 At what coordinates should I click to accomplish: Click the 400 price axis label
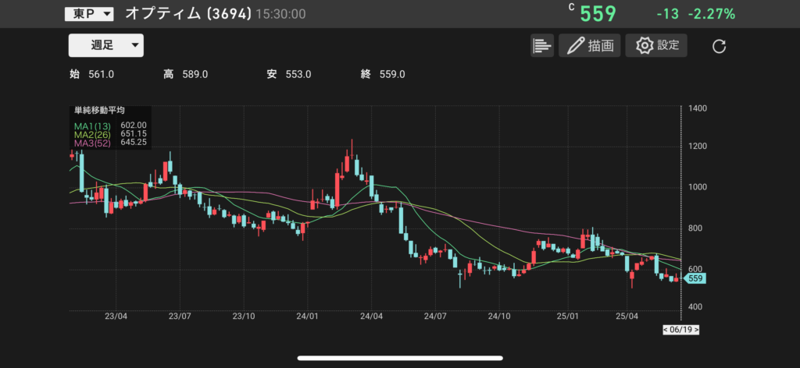coord(694,307)
